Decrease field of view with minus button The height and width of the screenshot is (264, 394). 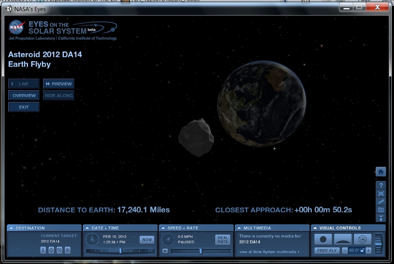point(345,250)
